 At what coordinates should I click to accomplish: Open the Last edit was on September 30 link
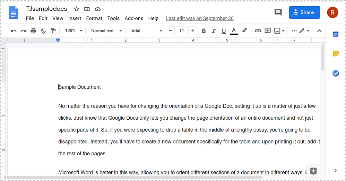(x=200, y=18)
